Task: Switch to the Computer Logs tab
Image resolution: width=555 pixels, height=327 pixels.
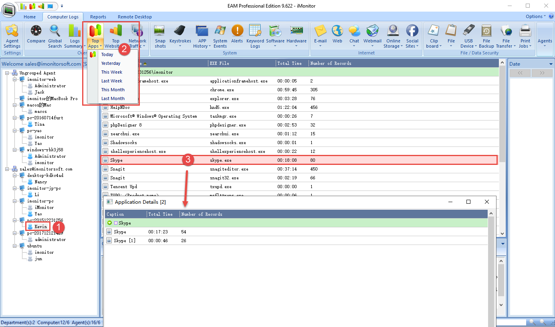Action: (63, 17)
